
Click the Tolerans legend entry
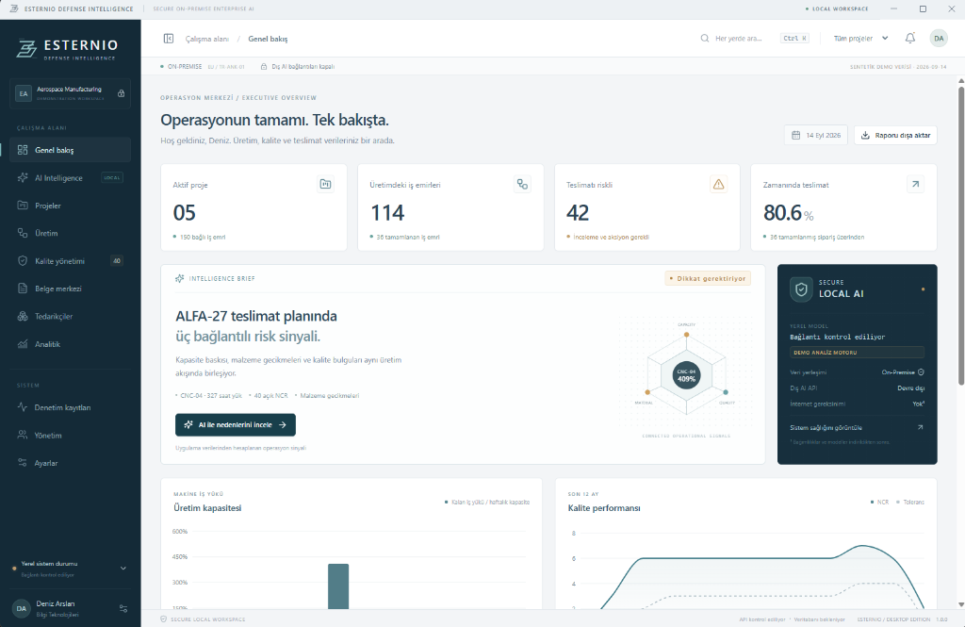pos(910,502)
